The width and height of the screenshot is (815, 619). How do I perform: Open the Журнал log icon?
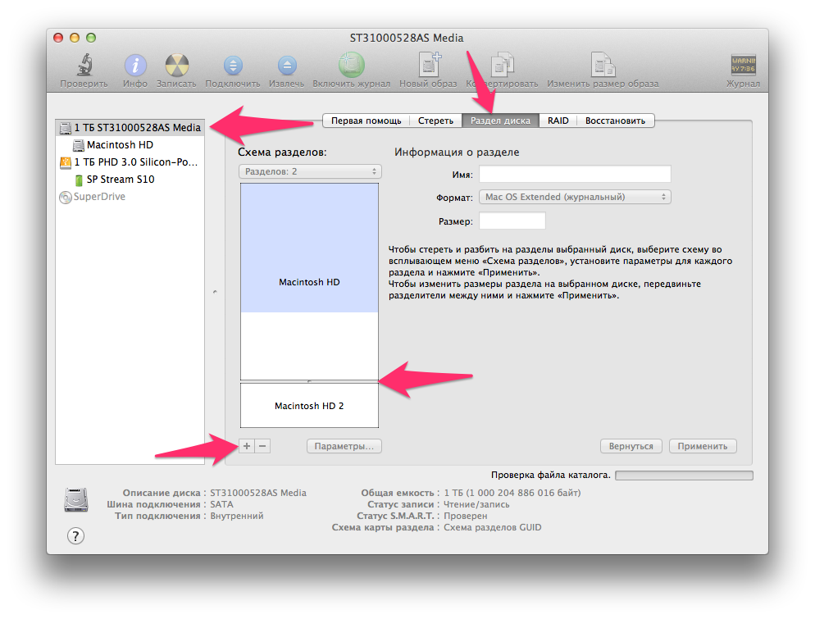[x=744, y=65]
